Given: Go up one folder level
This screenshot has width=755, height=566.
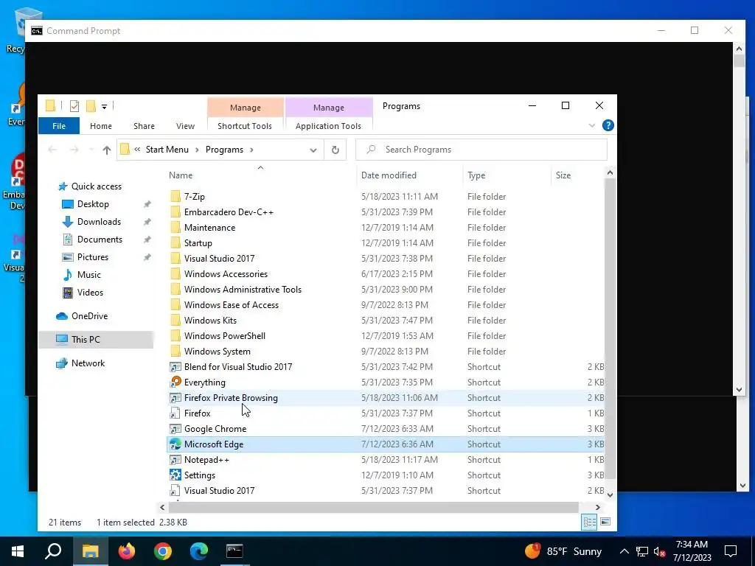Looking at the screenshot, I should click(x=106, y=150).
